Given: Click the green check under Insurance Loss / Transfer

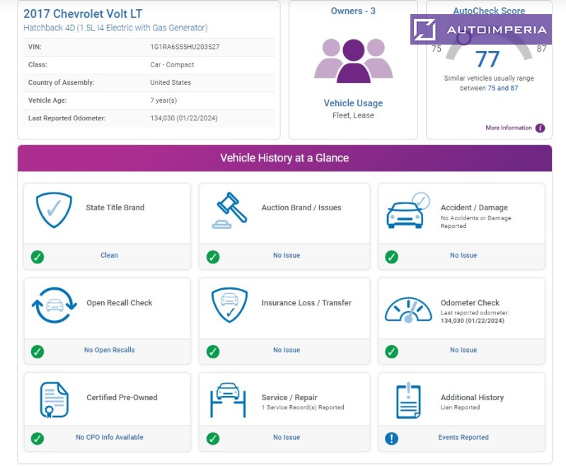Looking at the screenshot, I should (213, 351).
